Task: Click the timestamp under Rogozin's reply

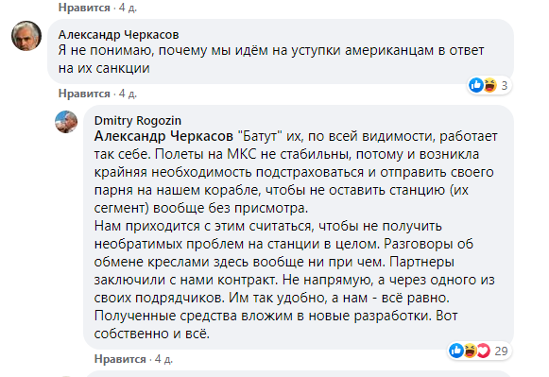Action: pos(163,359)
